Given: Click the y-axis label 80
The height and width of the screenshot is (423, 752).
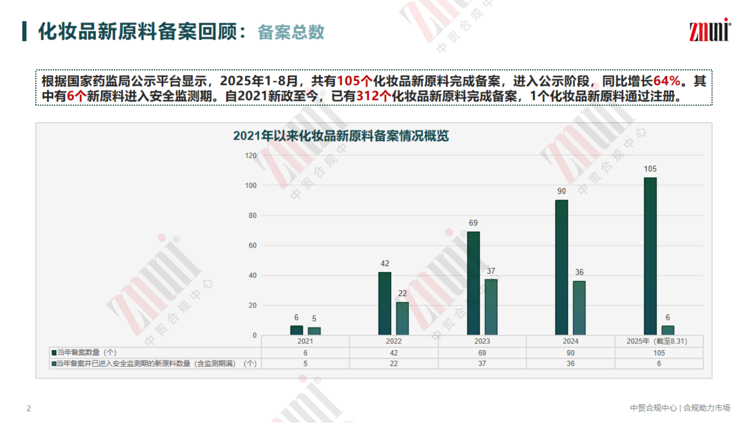Looking at the screenshot, I should pos(252,216).
